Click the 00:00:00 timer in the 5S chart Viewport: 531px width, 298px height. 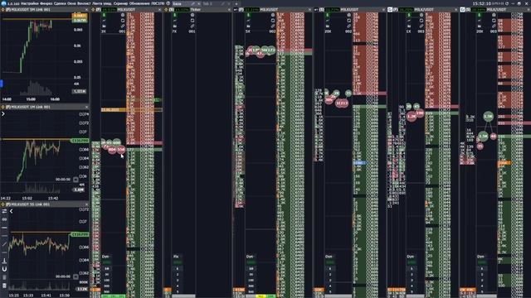click(x=63, y=276)
